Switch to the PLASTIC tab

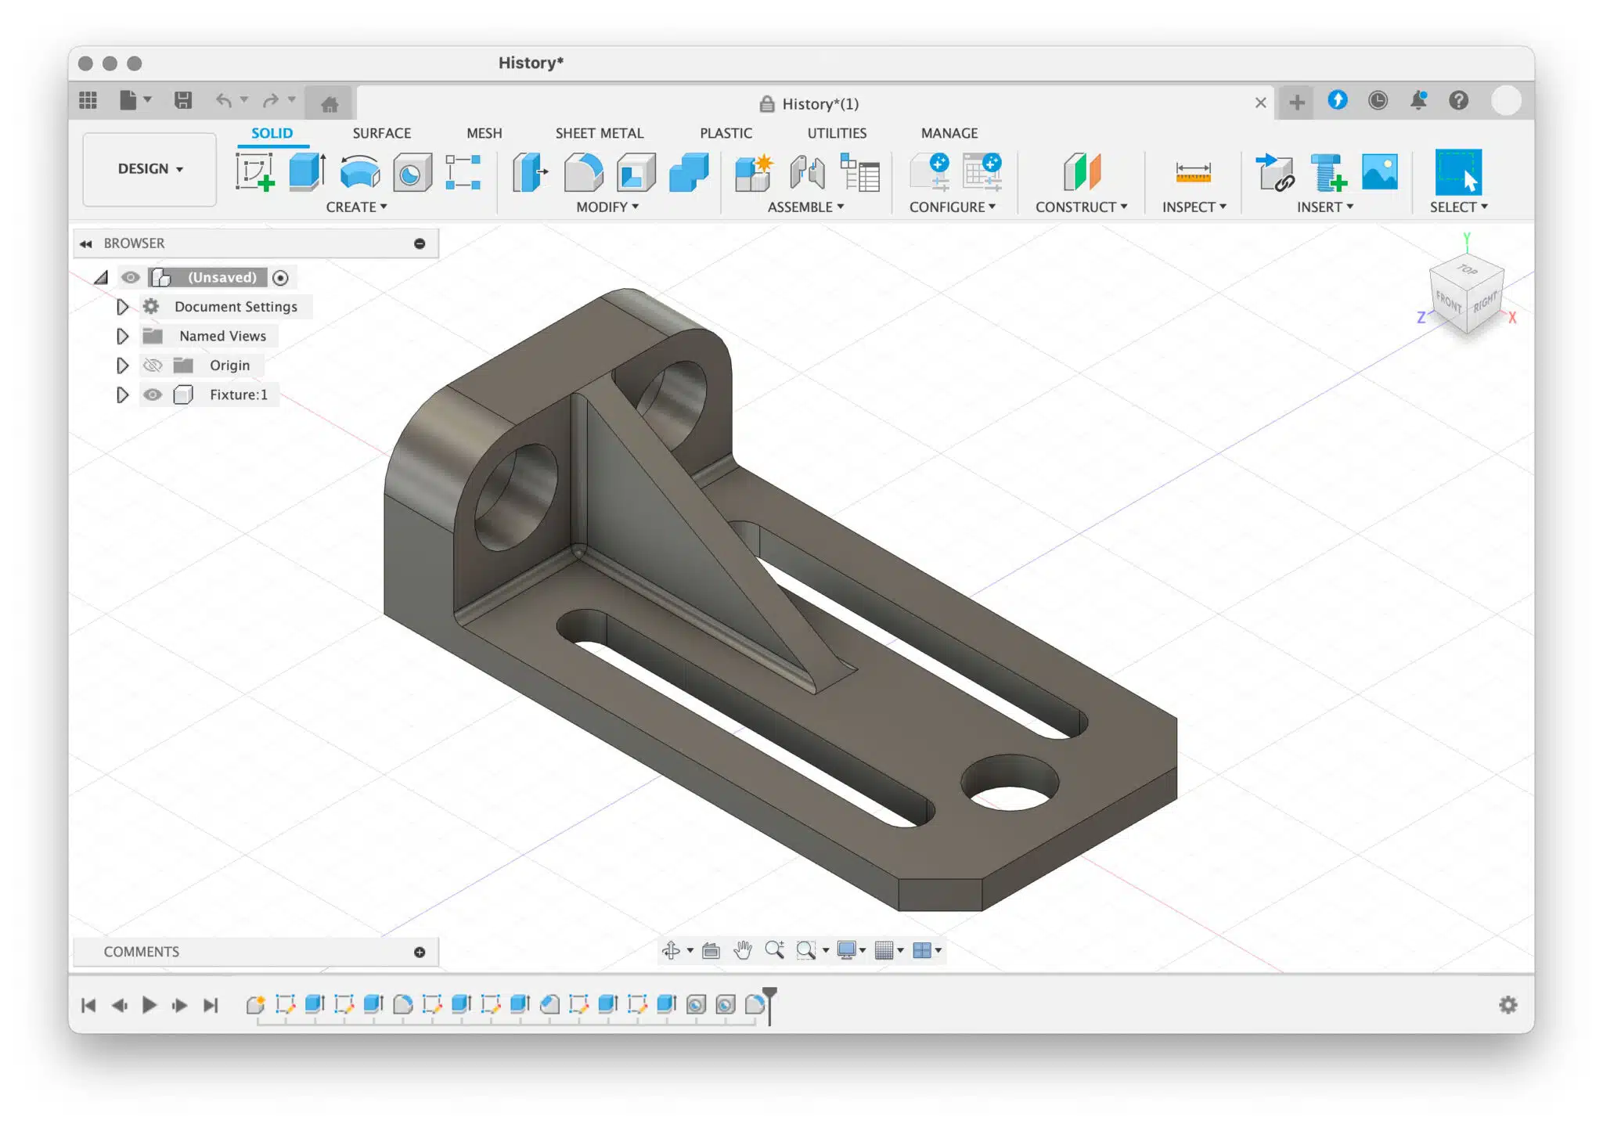pyautogui.click(x=726, y=133)
